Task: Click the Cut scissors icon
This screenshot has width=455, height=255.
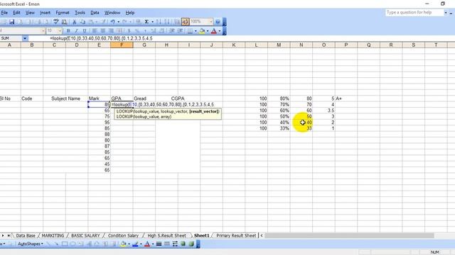Action: pos(74,22)
